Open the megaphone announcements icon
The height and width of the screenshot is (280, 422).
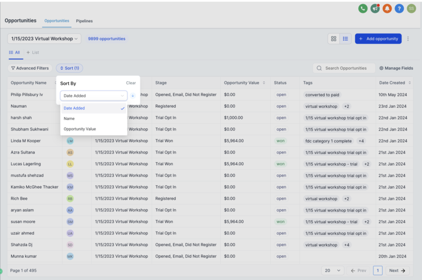click(375, 9)
